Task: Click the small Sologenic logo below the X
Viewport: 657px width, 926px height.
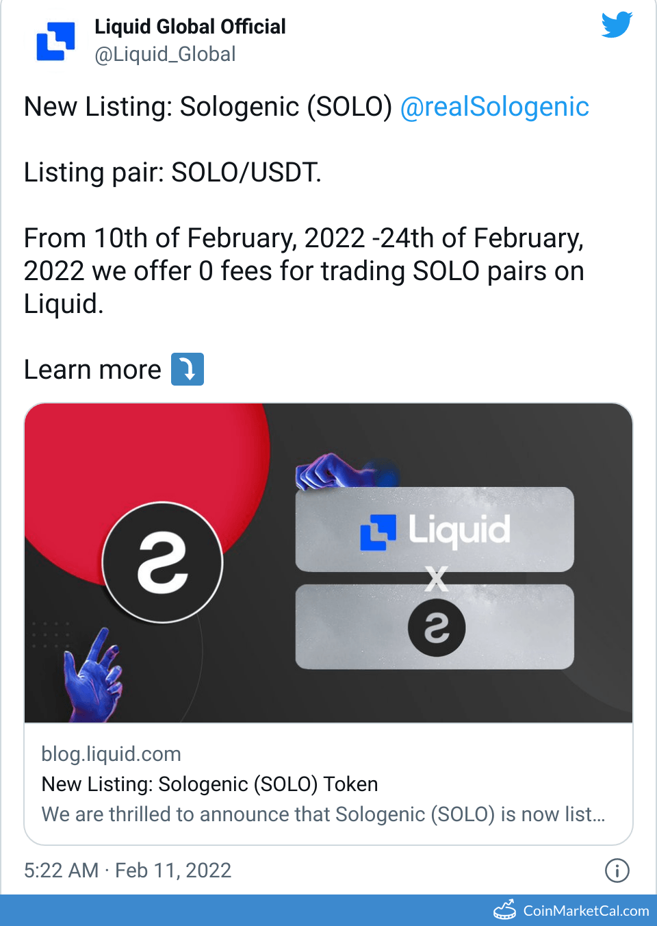Action: click(x=437, y=627)
